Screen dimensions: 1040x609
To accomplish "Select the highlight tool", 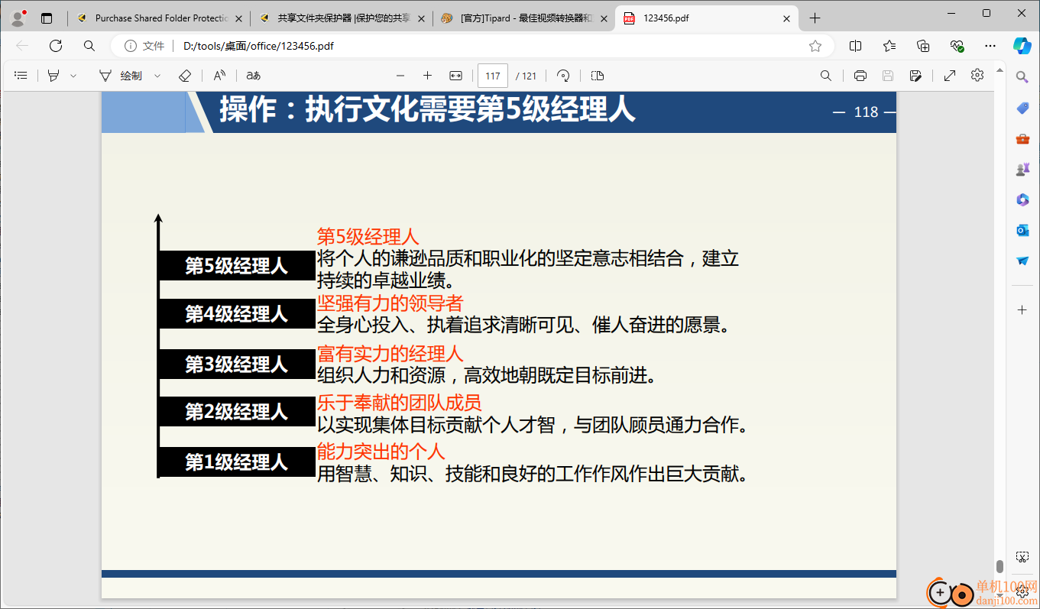I will (x=53, y=76).
